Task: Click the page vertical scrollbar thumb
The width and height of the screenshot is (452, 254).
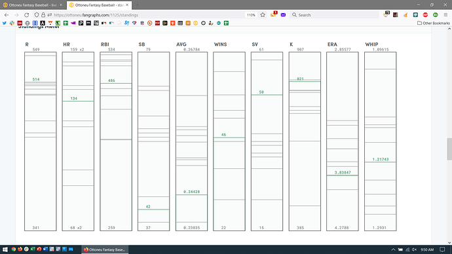Action: [x=449, y=149]
